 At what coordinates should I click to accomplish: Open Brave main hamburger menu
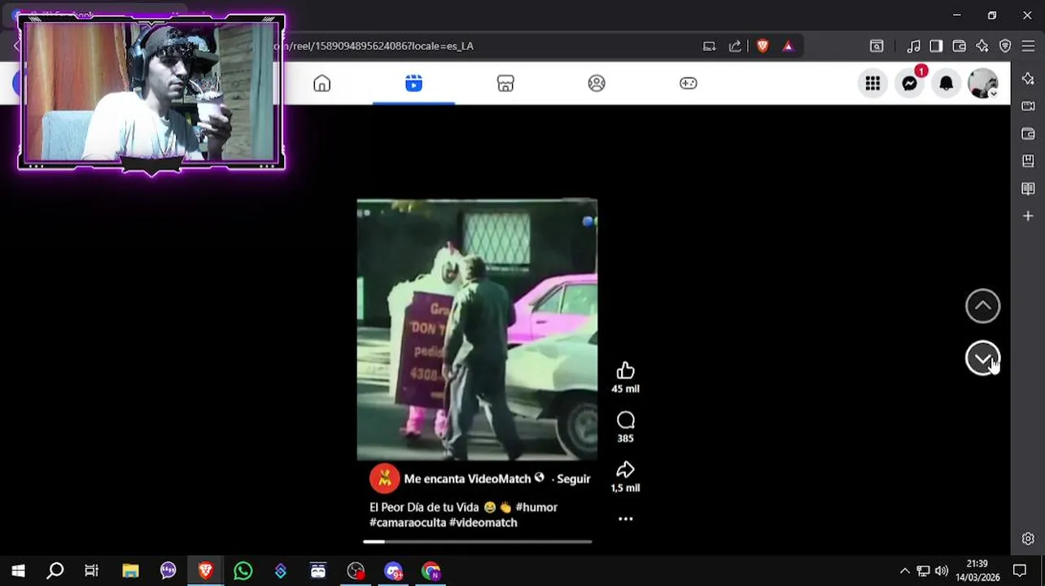[1028, 46]
